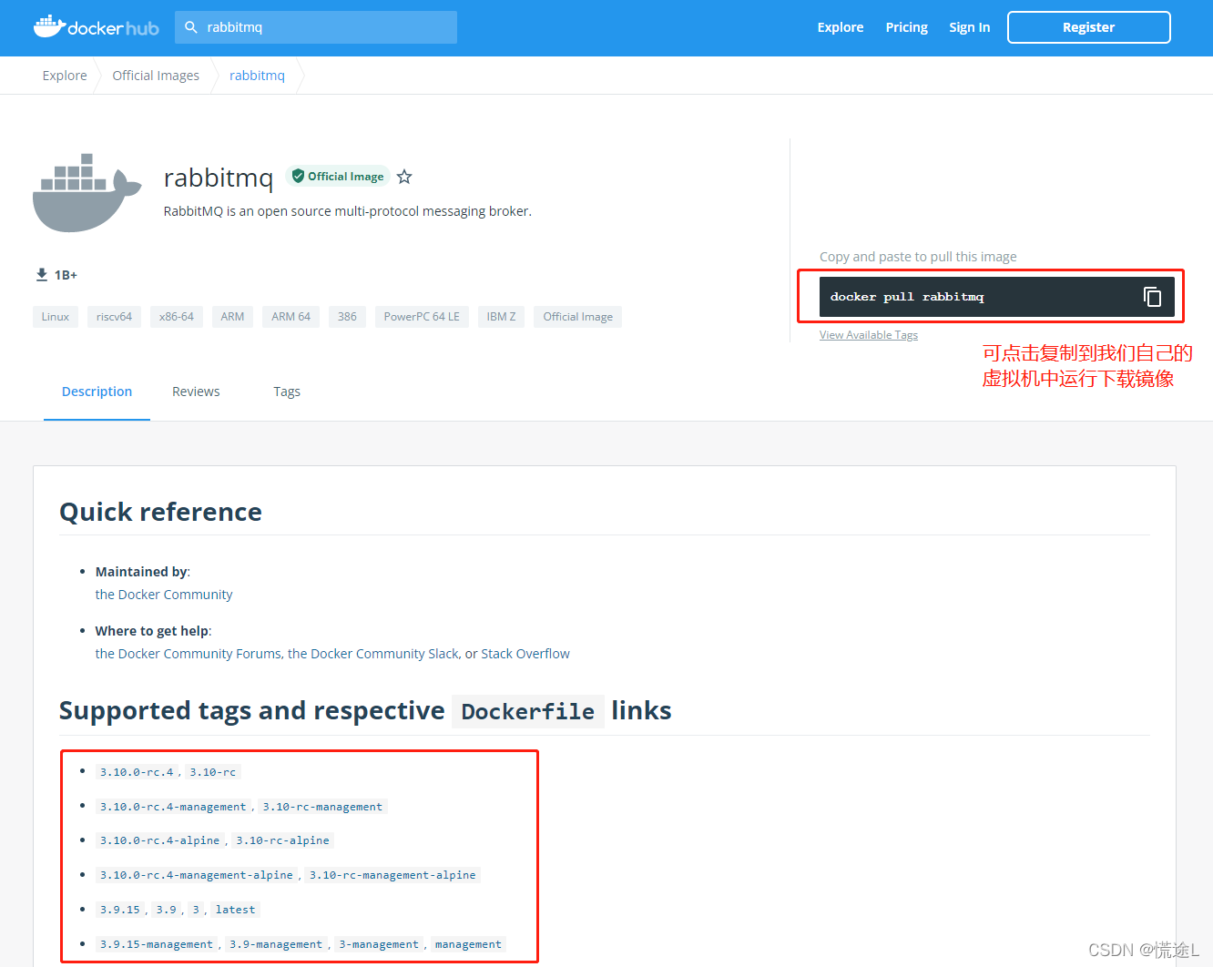This screenshot has height=967, width=1213.
Task: Open the 3.10-rc tag link
Action: pyautogui.click(x=213, y=772)
